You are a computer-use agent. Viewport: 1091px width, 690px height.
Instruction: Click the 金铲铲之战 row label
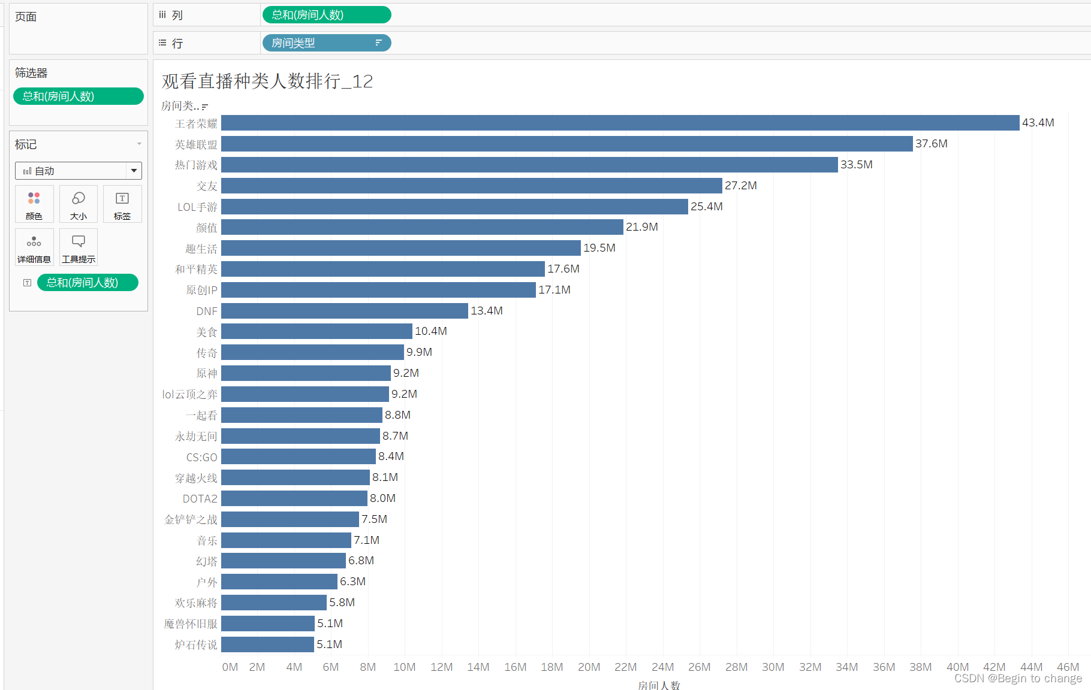(x=191, y=519)
